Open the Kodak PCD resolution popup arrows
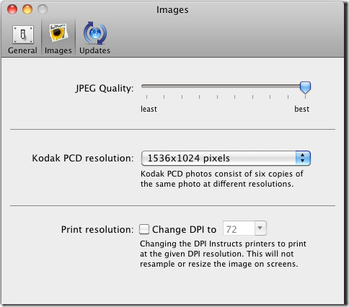Screen dimensions: 349x307 click(x=303, y=158)
